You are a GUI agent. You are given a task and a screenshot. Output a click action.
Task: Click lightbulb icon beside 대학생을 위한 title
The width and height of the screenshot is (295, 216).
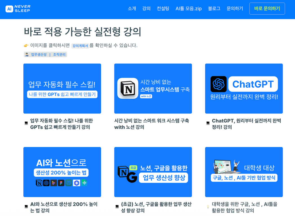[208, 206]
